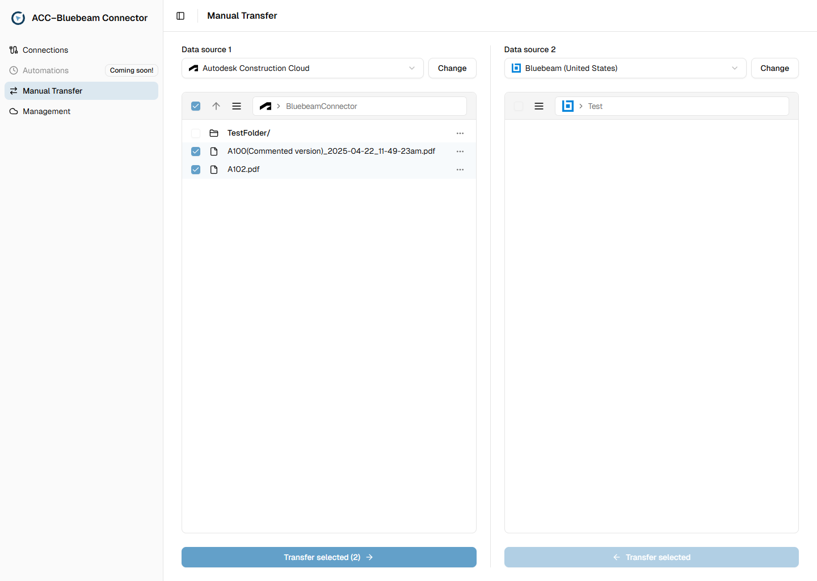The width and height of the screenshot is (817, 581).
Task: Open hamburger menu in Data source 1 panel
Action: [x=237, y=106]
